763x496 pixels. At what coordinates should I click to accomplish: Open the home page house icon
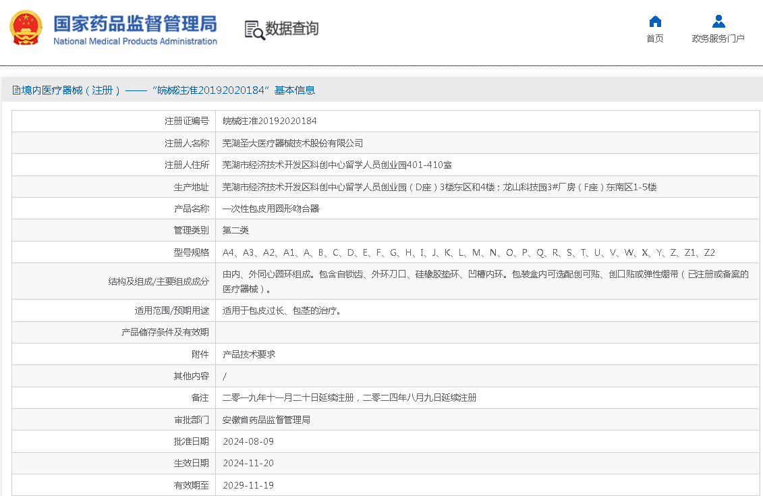tap(655, 22)
